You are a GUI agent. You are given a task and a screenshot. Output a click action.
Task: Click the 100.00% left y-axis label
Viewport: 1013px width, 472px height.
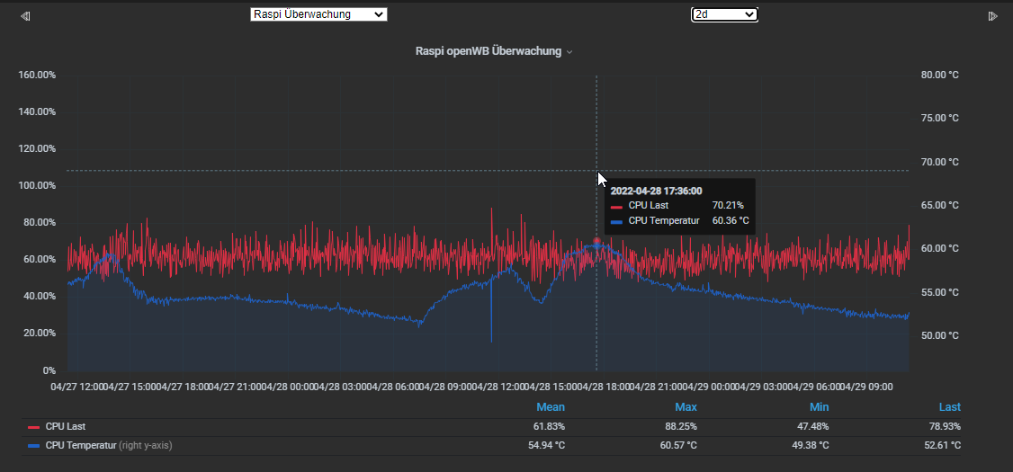point(37,185)
